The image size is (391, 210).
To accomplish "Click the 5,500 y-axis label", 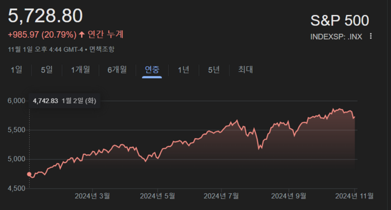I will click(x=16, y=130).
